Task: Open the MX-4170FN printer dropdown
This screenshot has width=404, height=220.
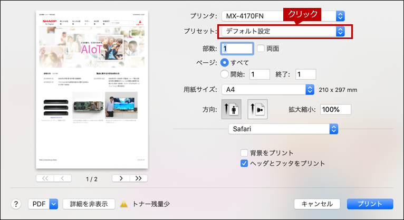Action: point(283,16)
